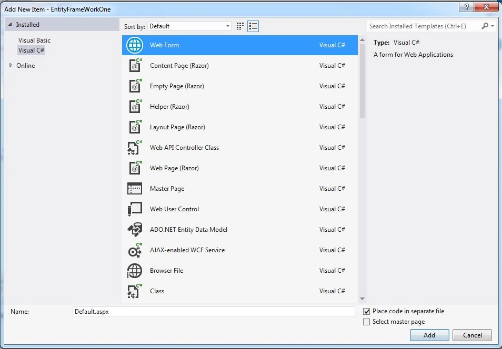Select Class template text
The image size is (502, 349).
(157, 291)
